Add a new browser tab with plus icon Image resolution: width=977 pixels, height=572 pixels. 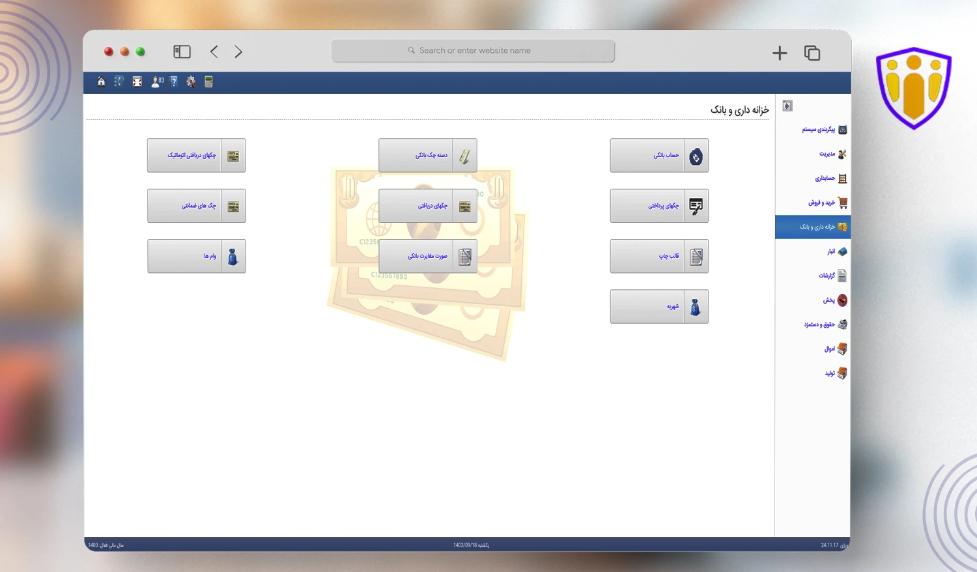[780, 53]
